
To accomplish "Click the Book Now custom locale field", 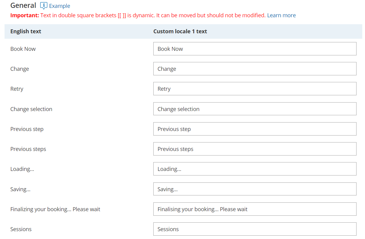I will click(x=255, y=49).
